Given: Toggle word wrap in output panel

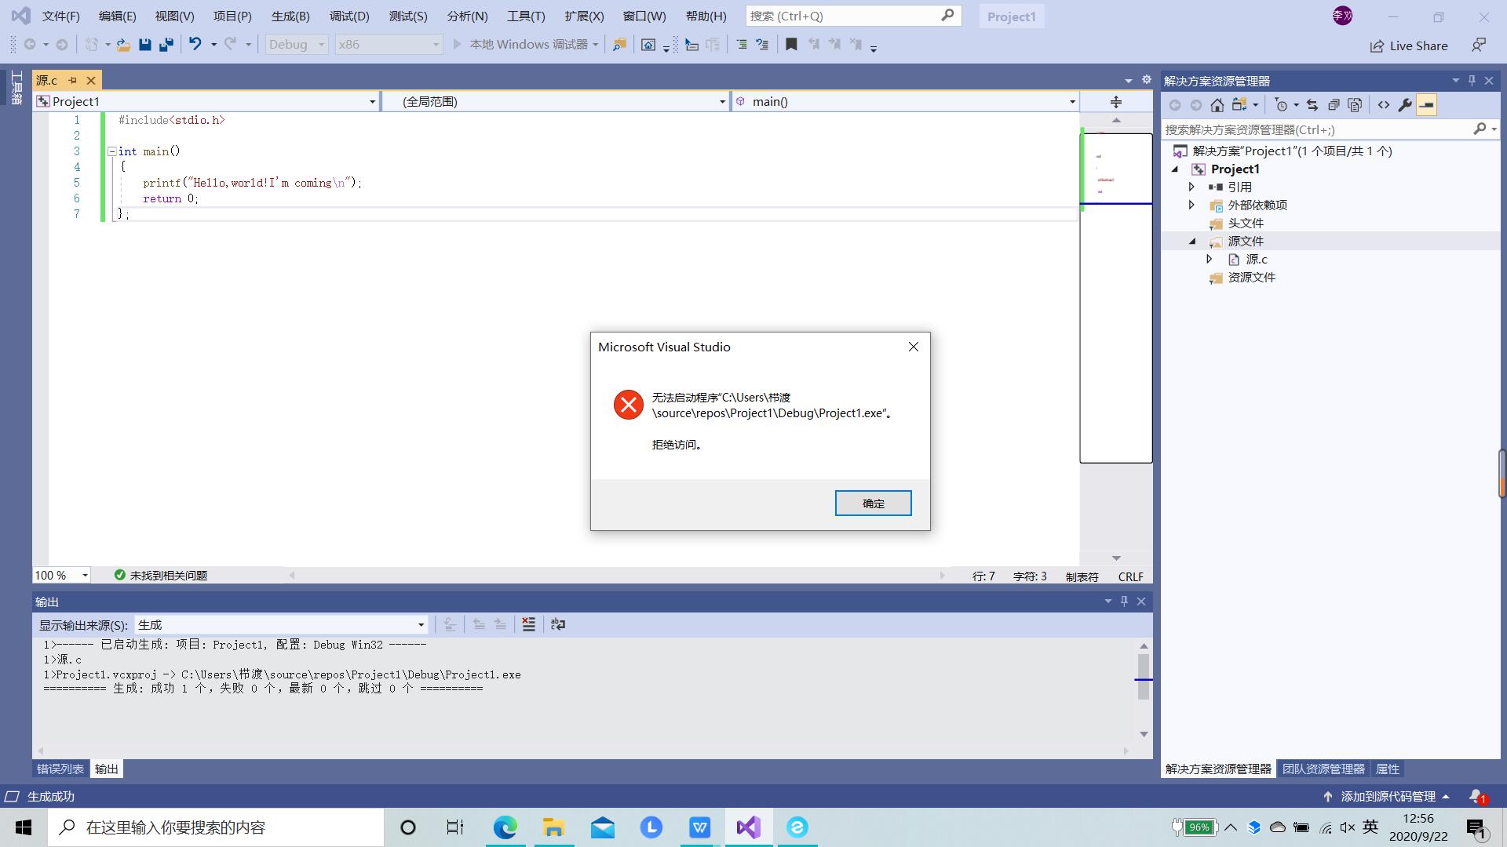Looking at the screenshot, I should [x=558, y=624].
